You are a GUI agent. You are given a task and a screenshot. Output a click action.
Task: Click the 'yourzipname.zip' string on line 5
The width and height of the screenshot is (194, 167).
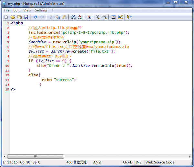click(x=97, y=42)
